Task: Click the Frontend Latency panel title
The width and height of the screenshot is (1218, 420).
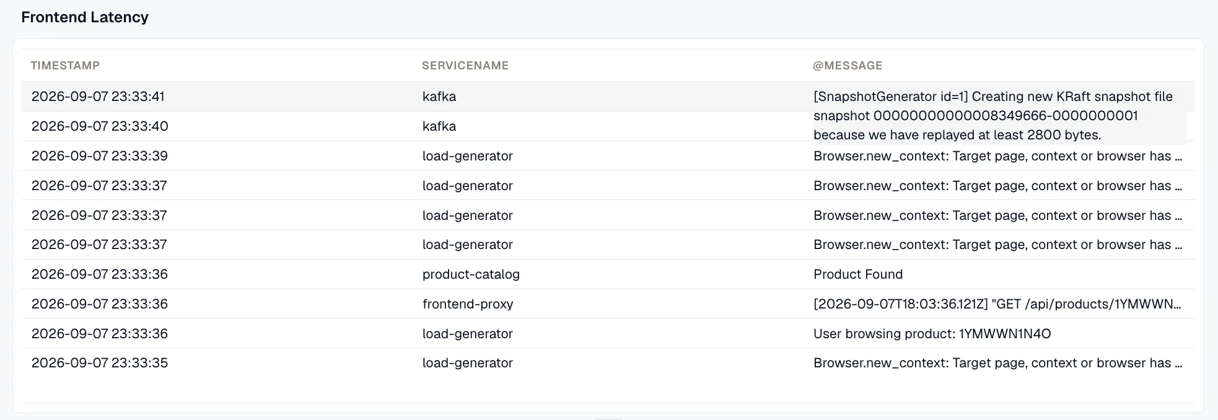Action: coord(85,17)
